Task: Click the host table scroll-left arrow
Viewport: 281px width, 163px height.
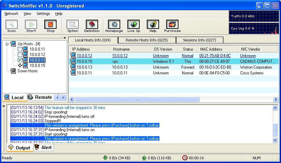Action: click(x=72, y=99)
